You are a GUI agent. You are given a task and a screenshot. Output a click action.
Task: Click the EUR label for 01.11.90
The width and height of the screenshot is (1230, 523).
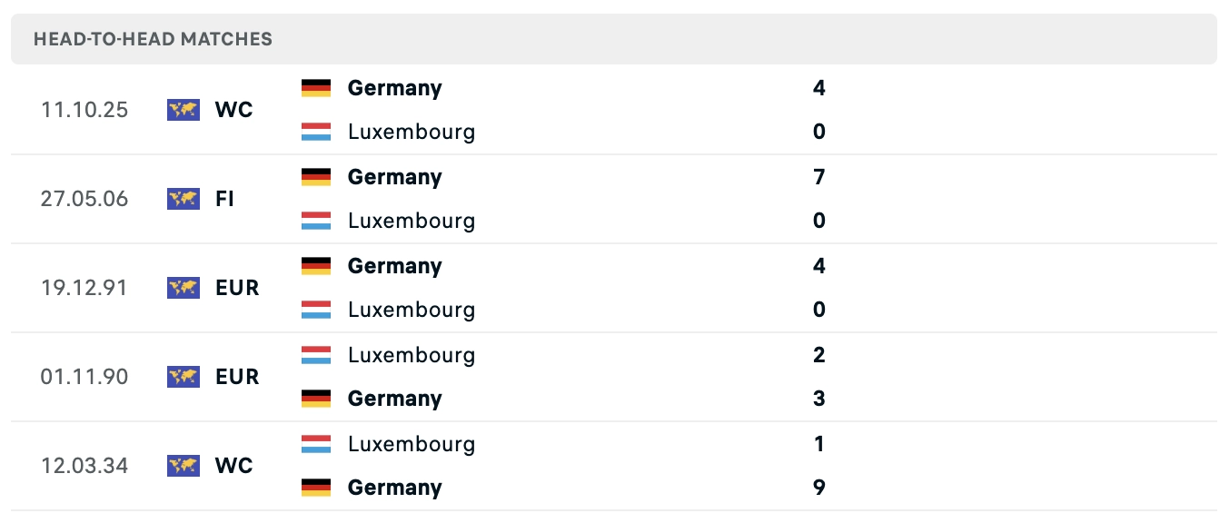coord(237,377)
